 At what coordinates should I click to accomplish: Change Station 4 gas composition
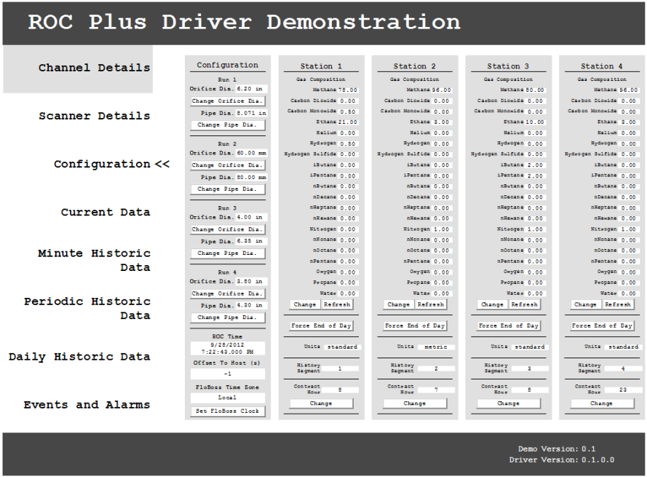(x=585, y=305)
